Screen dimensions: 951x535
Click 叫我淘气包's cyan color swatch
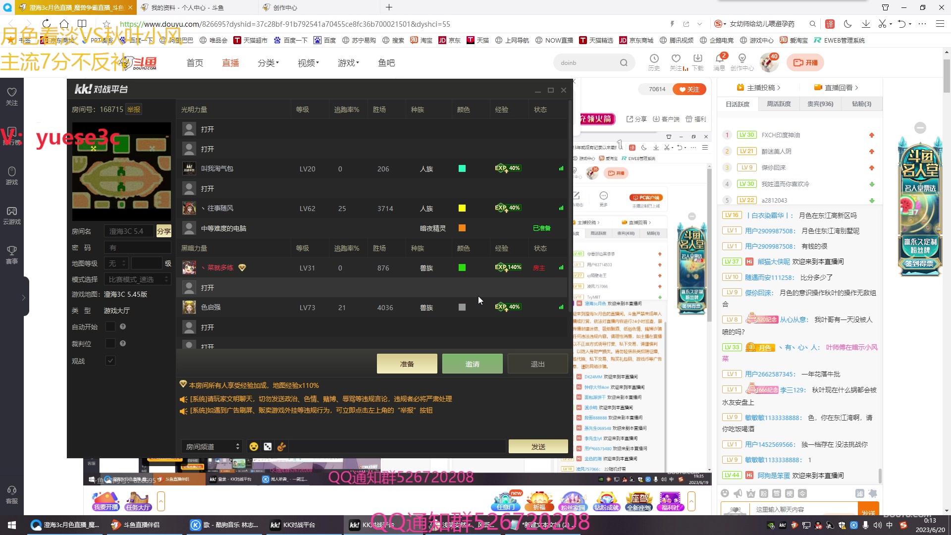click(x=462, y=168)
